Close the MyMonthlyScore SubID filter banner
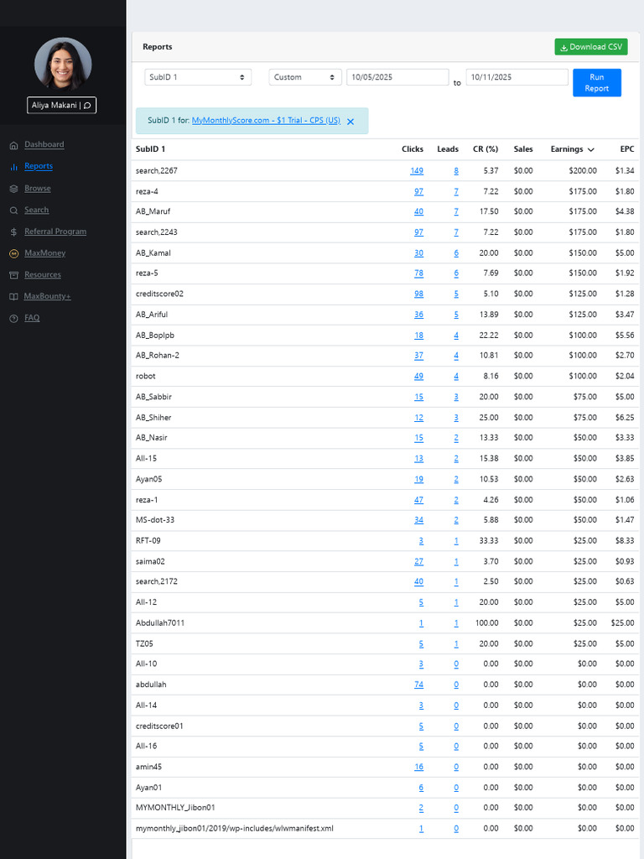 tap(351, 122)
